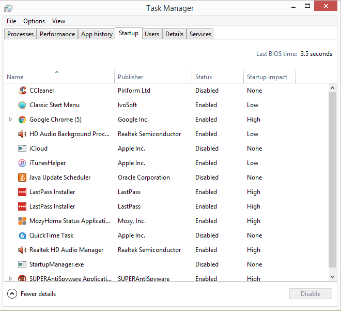Screen dimensions: 341x311
Task: Select the CCleaner name text
Action: 42,91
